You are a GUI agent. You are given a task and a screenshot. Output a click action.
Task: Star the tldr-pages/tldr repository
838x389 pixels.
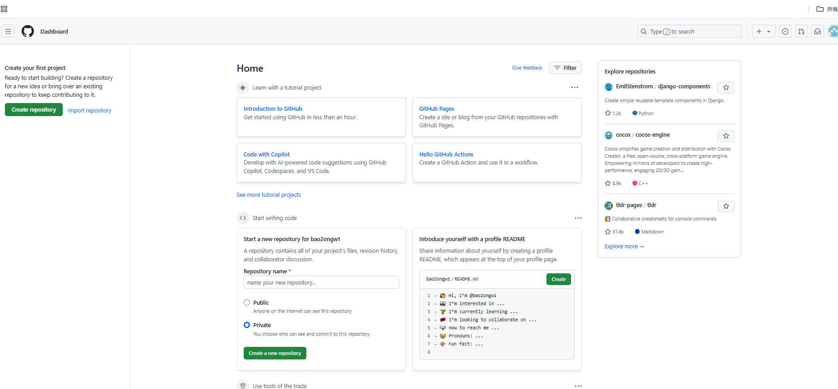pos(726,206)
